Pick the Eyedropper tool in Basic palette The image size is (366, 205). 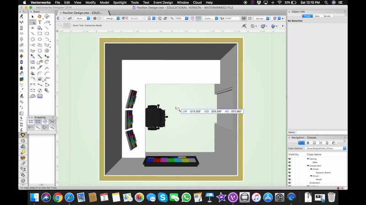pyautogui.click(x=32, y=56)
